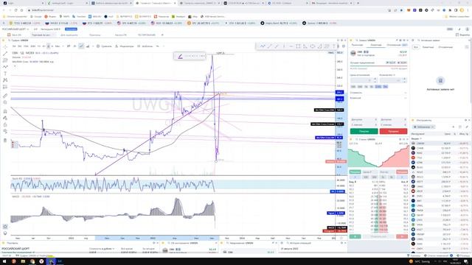This screenshot has height=265, width=472.
Task: Click the circle shape in floating drawing toolbar
Action: tap(313, 46)
